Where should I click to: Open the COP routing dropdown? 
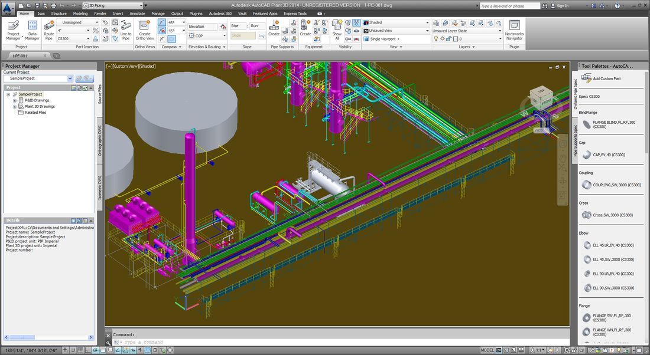[207, 36]
